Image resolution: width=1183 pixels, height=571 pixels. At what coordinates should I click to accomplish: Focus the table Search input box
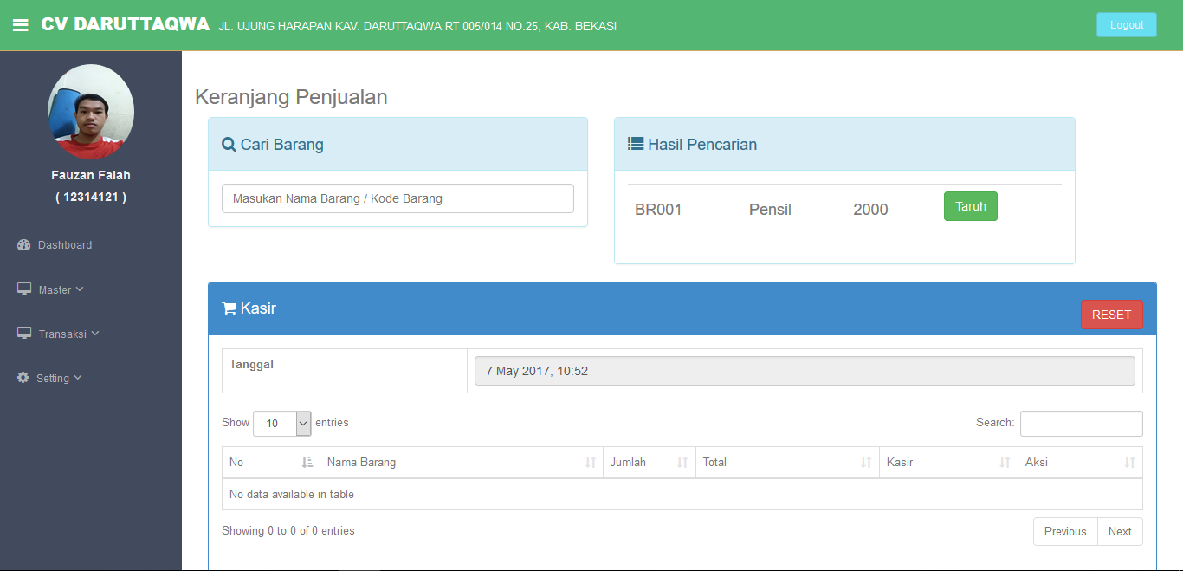1081,424
